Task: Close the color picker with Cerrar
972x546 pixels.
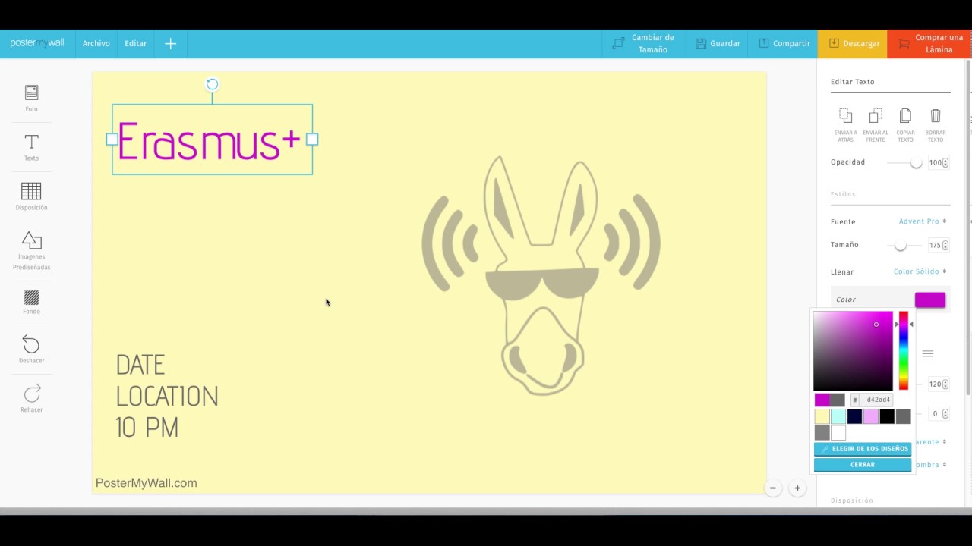Action: coord(863,465)
